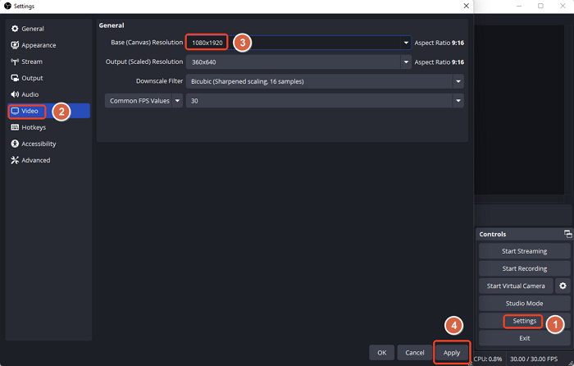Open the Audio settings category
Viewport: 574px width, 366px height.
point(48,94)
